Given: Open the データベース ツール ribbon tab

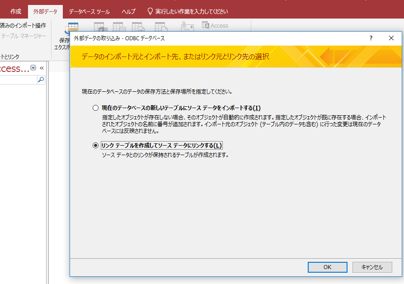Looking at the screenshot, I should 89,11.
